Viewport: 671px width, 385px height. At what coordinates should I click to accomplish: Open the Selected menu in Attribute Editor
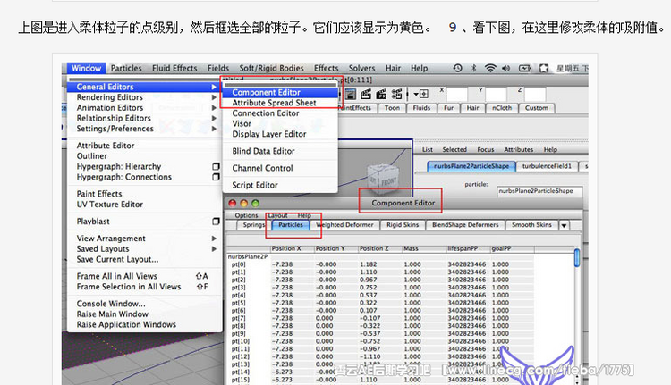coord(454,149)
